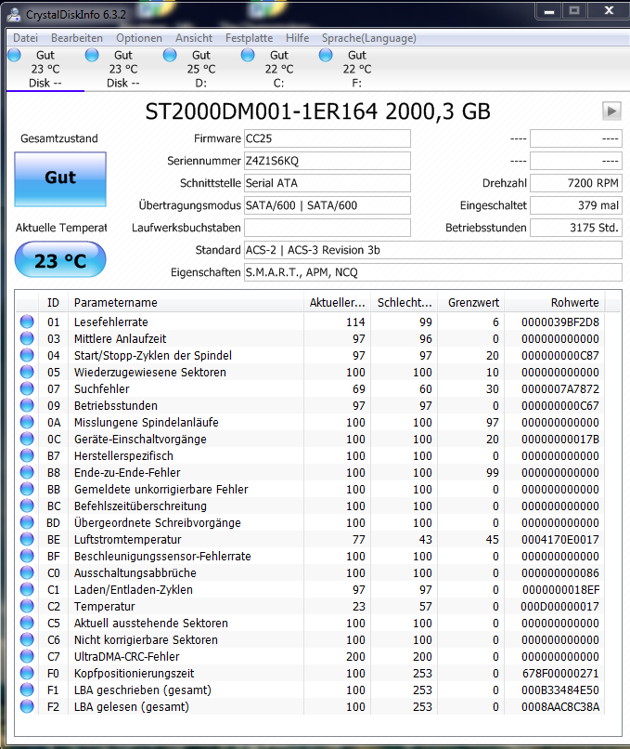The height and width of the screenshot is (749, 630).
Task: Click status icon for Laden/Entladen-Zyklen row
Action: pyautogui.click(x=27, y=589)
